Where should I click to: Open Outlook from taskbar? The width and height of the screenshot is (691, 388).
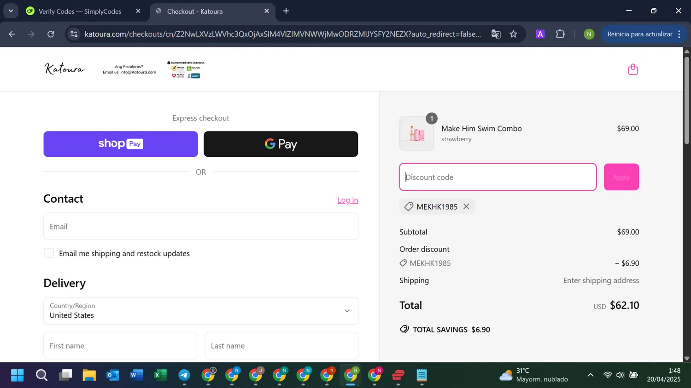click(x=113, y=376)
